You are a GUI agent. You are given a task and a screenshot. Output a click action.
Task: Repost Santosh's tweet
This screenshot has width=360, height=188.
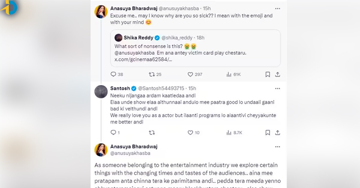tap(151, 132)
